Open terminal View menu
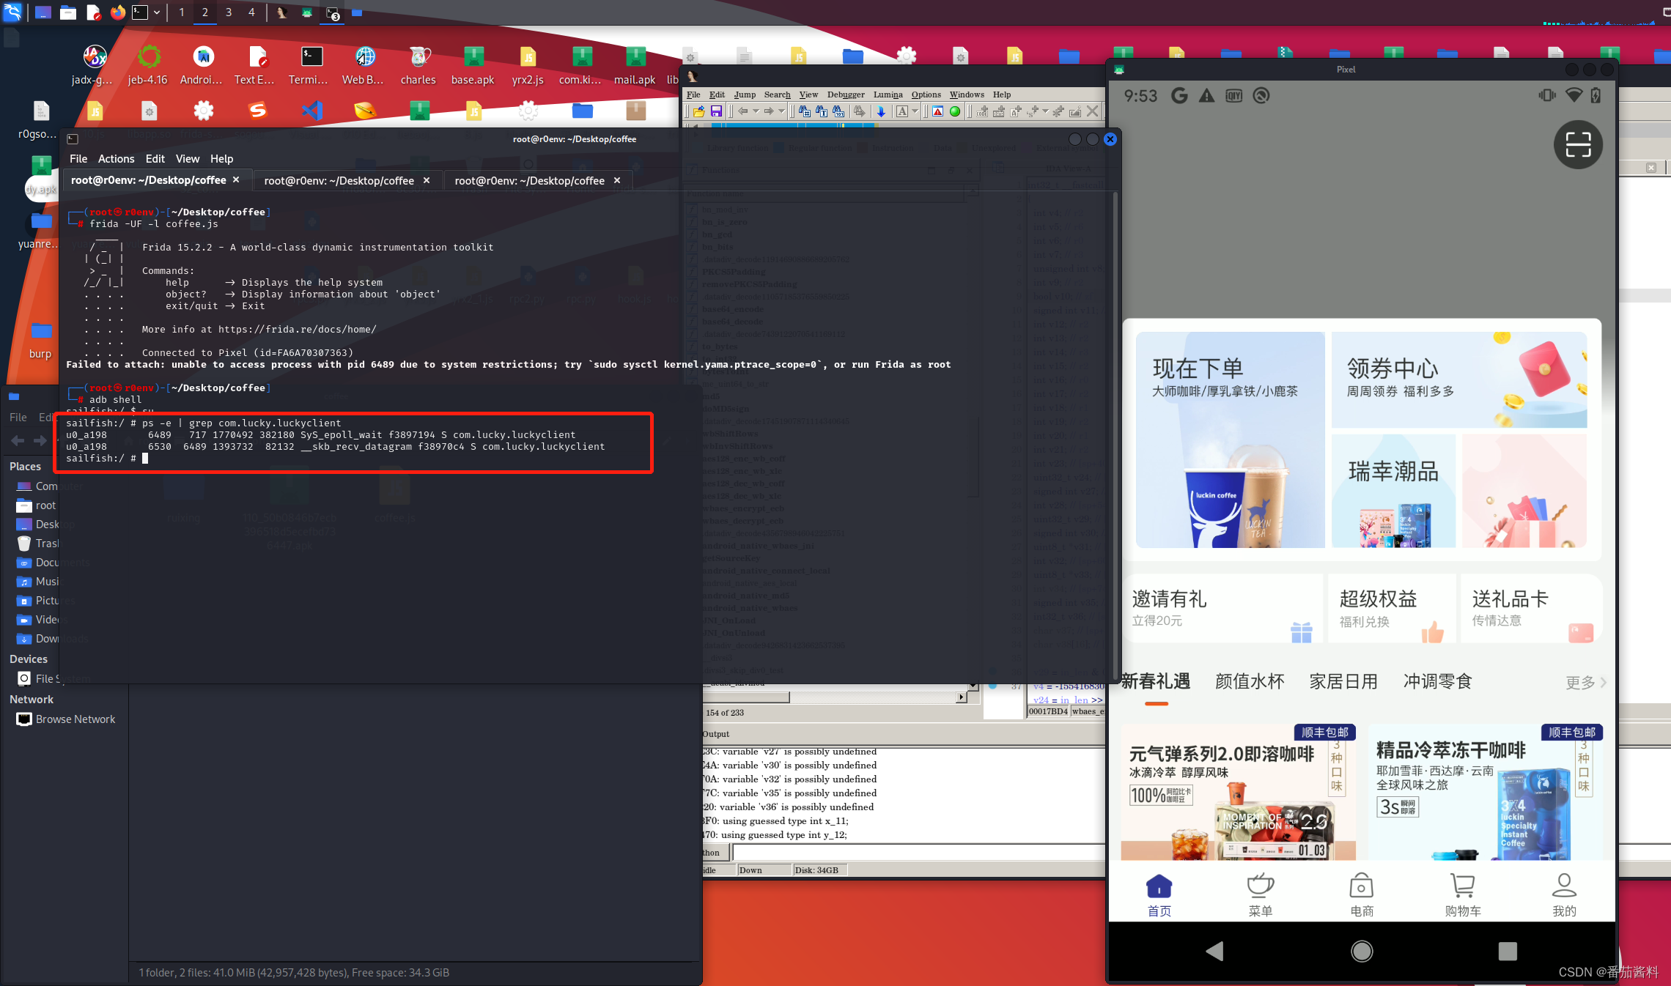Screen dimensions: 1671x986 [x=187, y=159]
